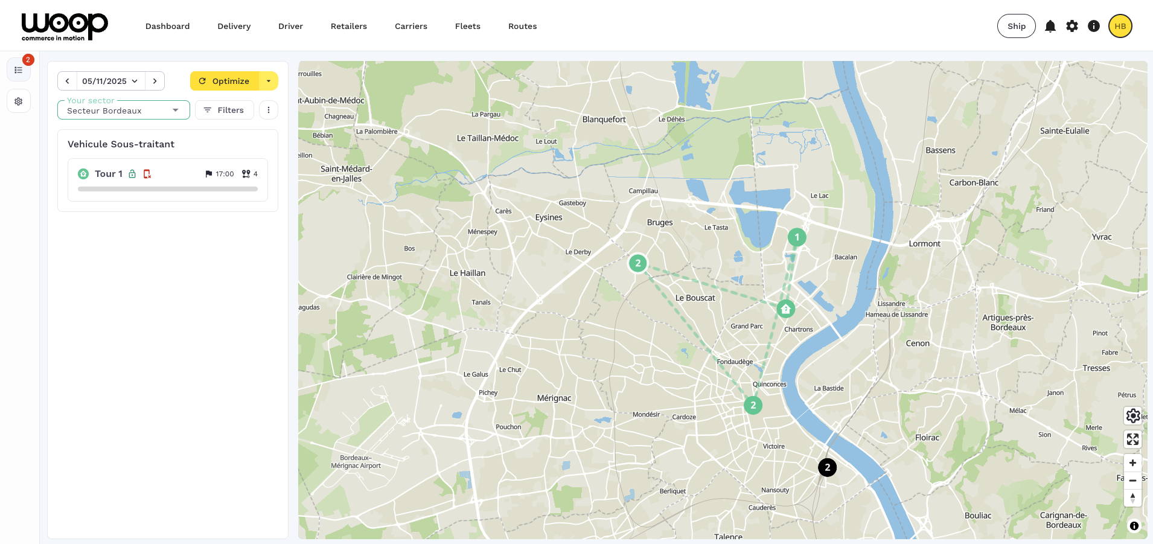Go to the Delivery menu

(x=234, y=26)
